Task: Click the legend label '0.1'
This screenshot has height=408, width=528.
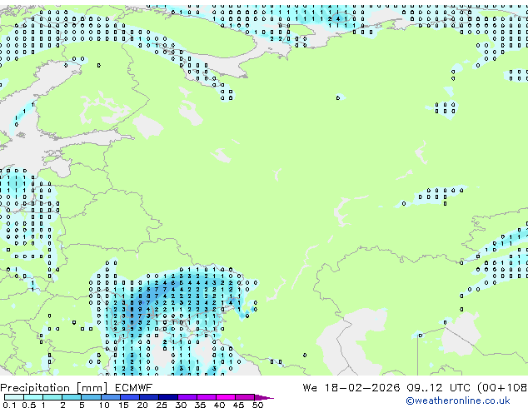Action: (x=9, y=405)
